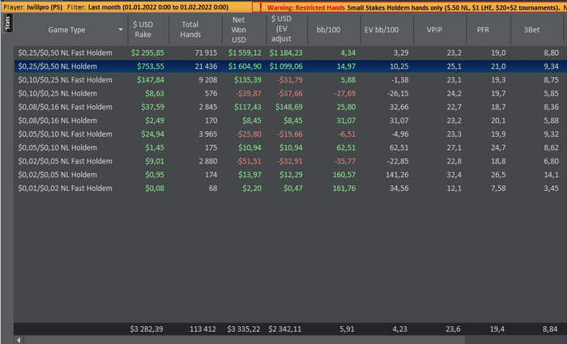This screenshot has height=344, width=567.
Task: Click the Player: Iwillpro (PS) label
Action: click(x=33, y=7)
